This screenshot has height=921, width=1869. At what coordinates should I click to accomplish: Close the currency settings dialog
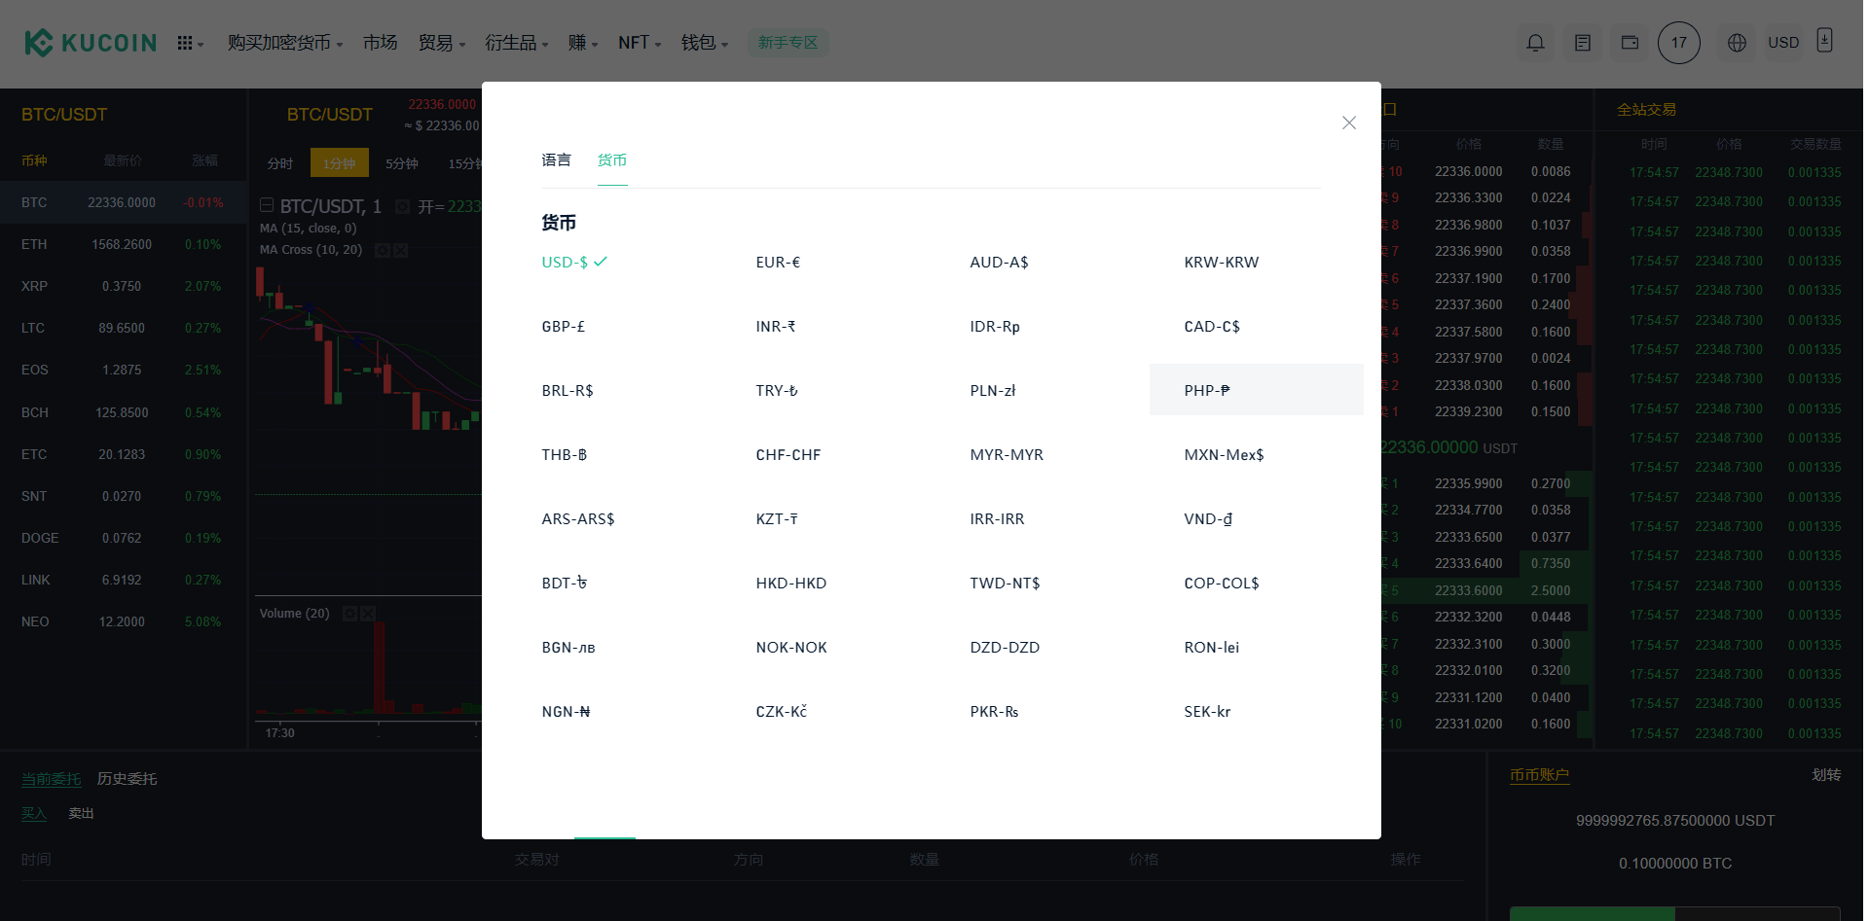(x=1348, y=123)
